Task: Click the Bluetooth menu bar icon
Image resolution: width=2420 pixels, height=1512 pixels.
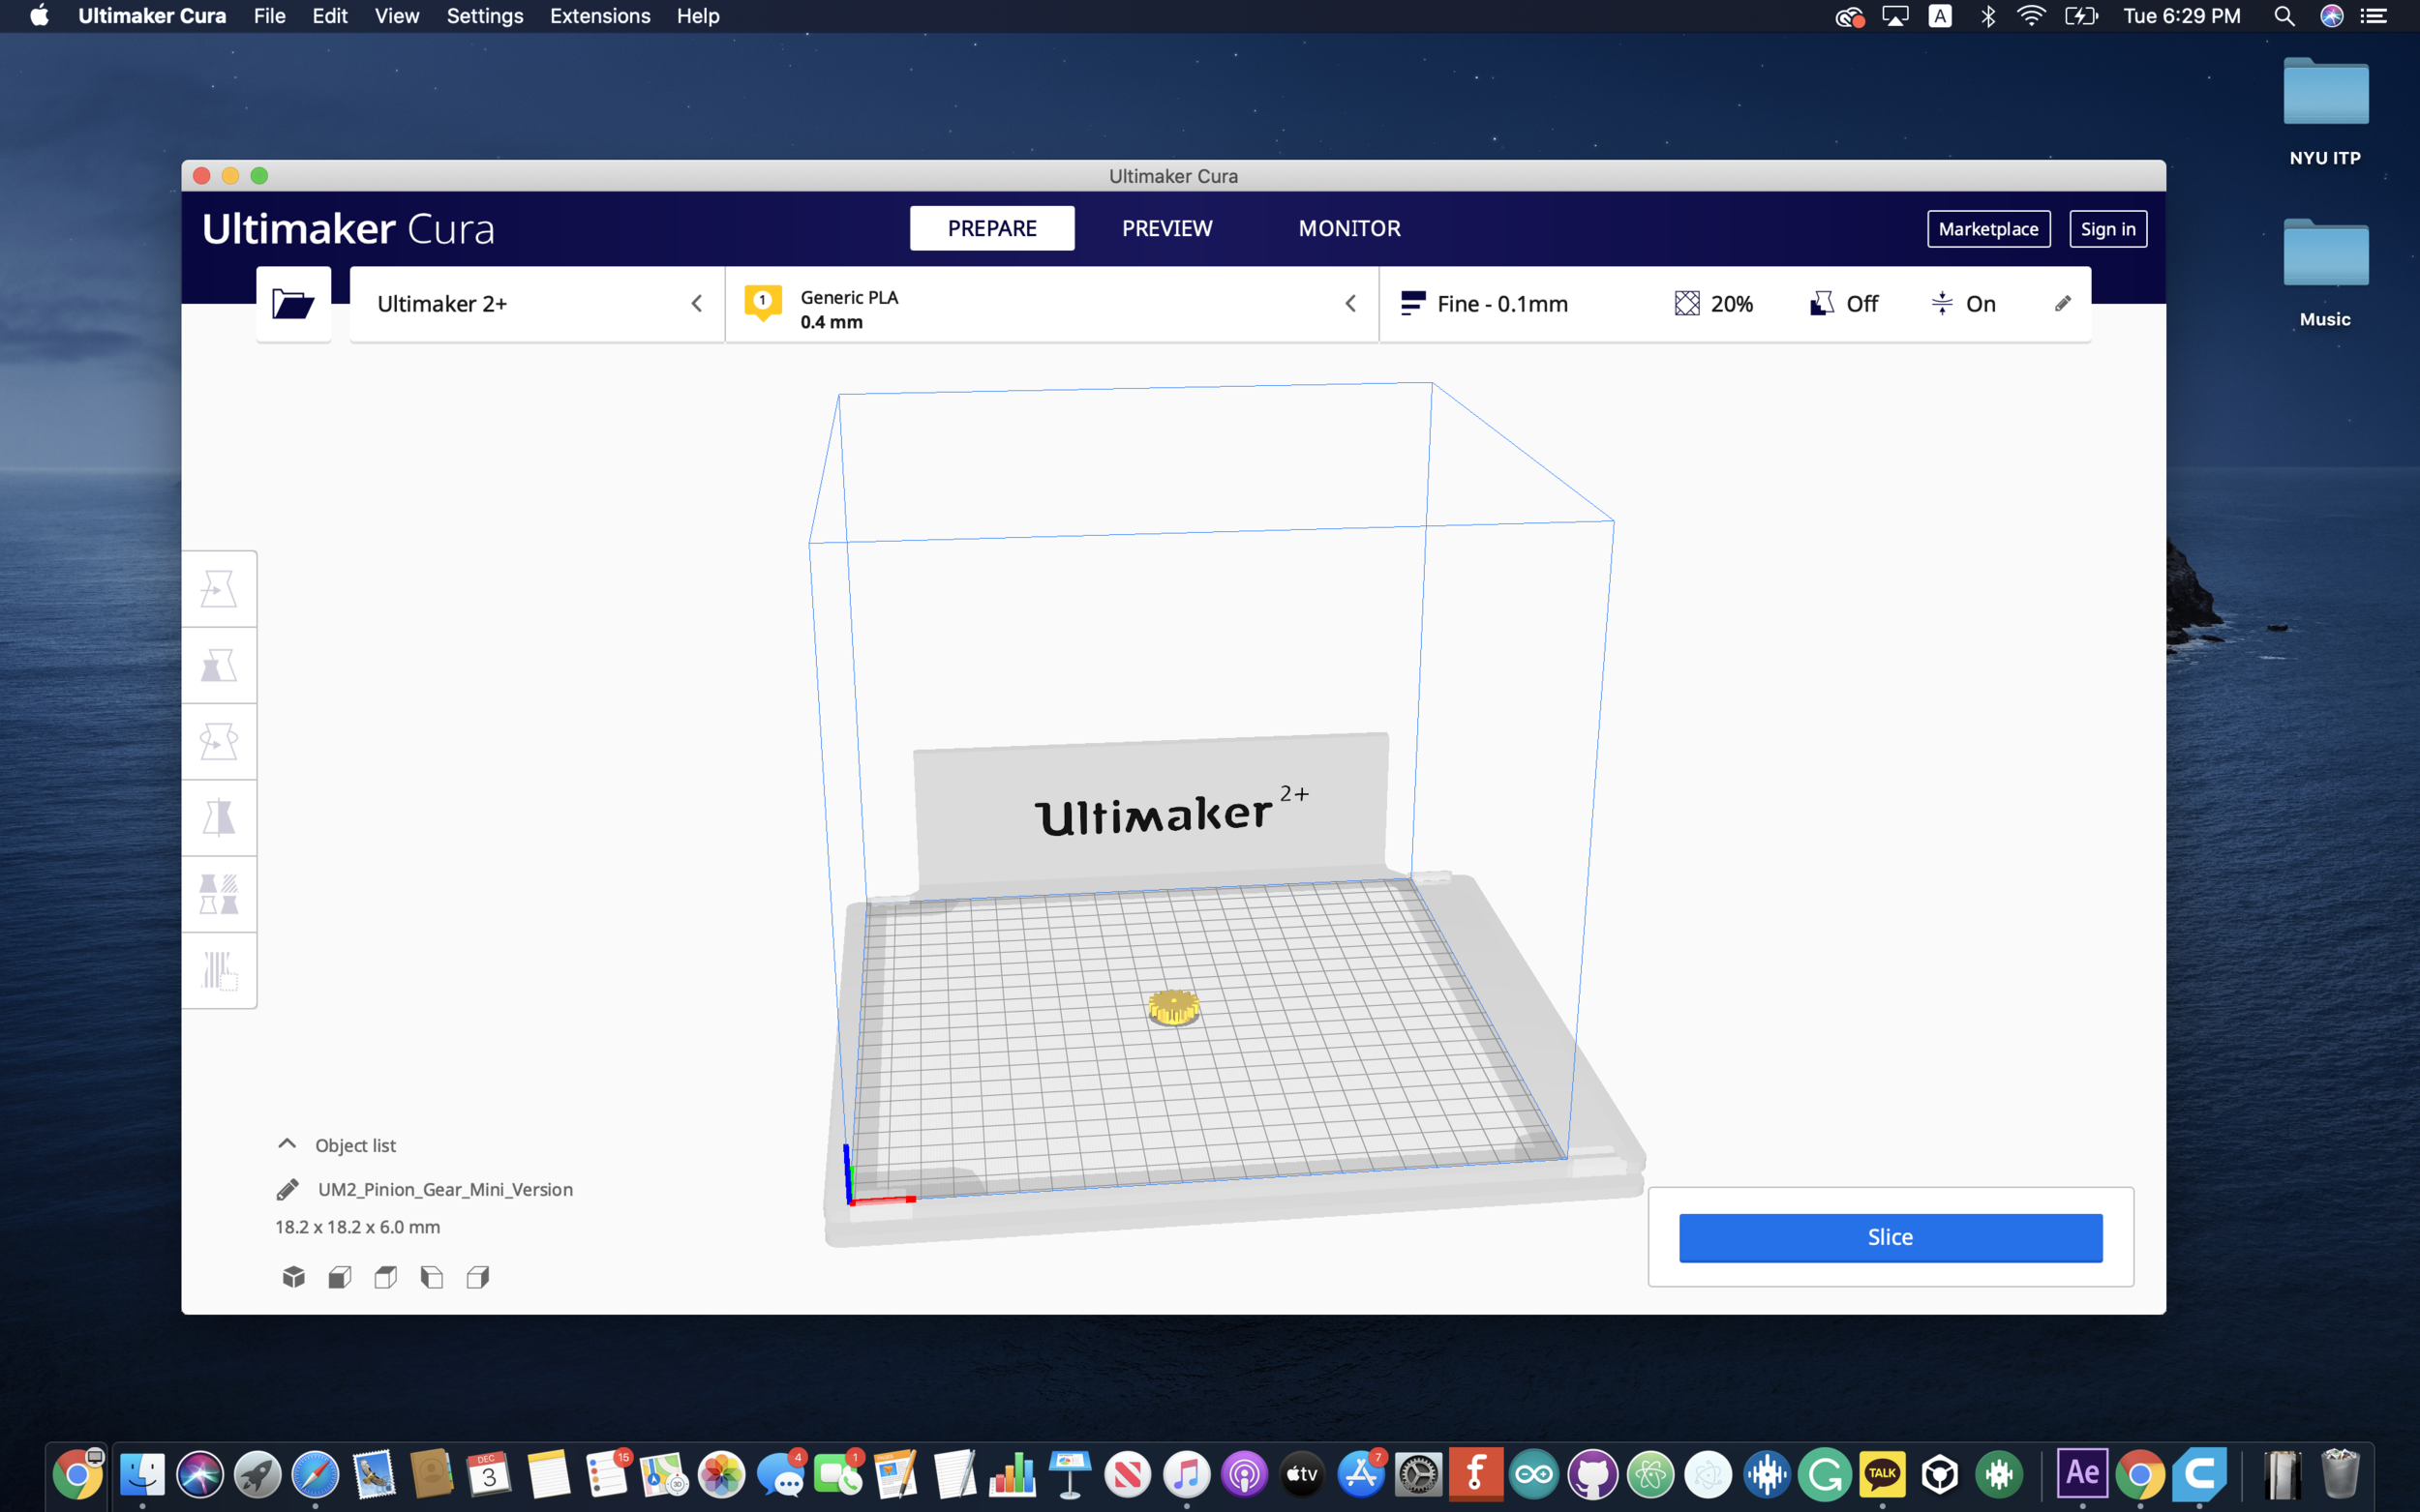Action: [x=1988, y=16]
